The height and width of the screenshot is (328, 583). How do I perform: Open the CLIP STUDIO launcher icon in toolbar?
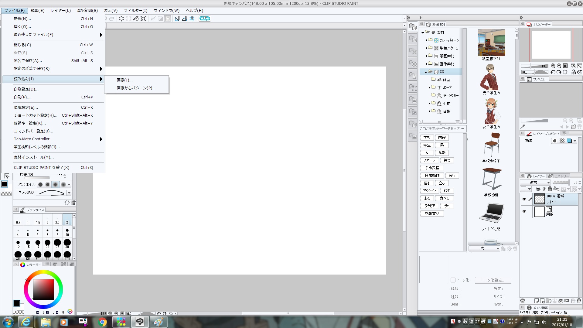[205, 19]
